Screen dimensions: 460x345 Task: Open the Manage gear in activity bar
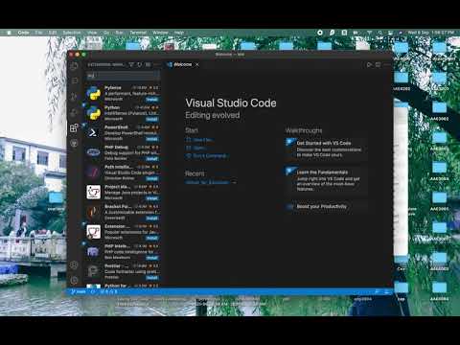[74, 280]
